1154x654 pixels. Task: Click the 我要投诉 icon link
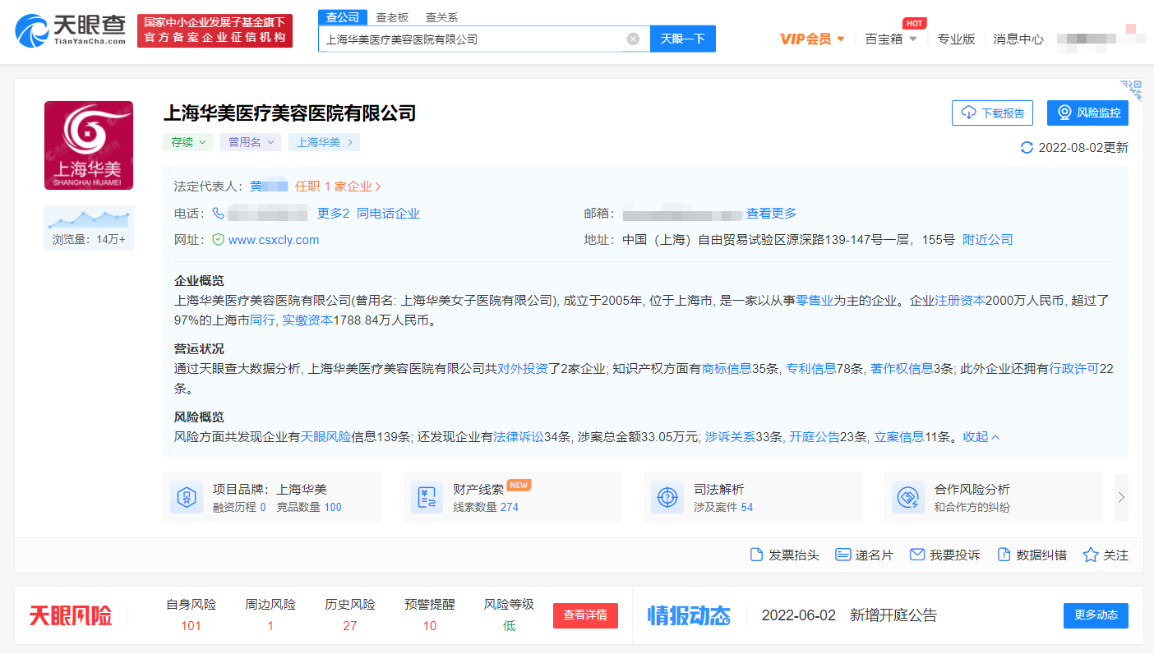(945, 555)
